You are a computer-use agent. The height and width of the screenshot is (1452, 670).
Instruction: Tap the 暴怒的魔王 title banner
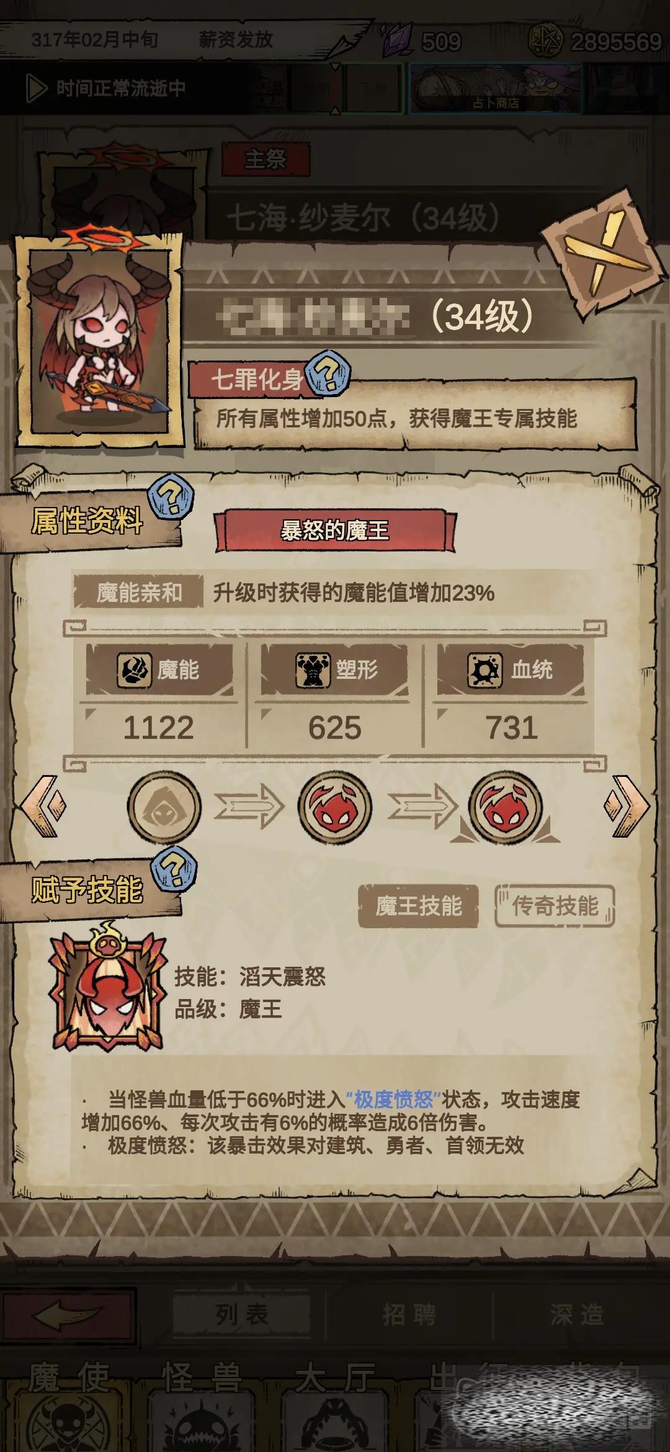pos(335,531)
